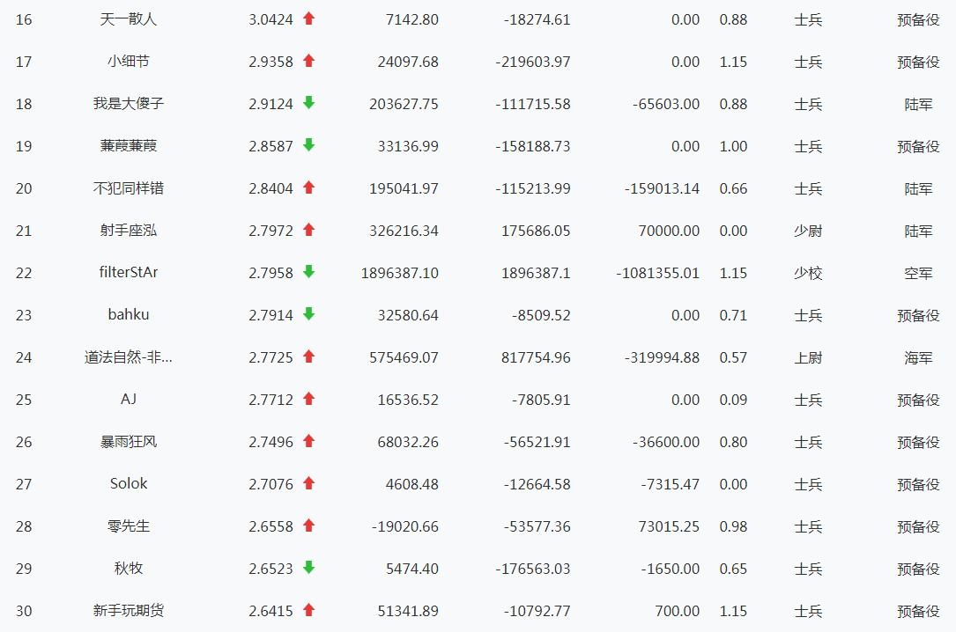Click green down arrow beside 2.6523
This screenshot has height=632, width=956.
pos(308,568)
